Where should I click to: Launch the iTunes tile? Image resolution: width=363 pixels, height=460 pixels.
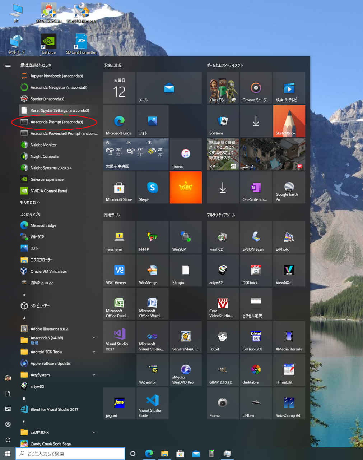186,154
